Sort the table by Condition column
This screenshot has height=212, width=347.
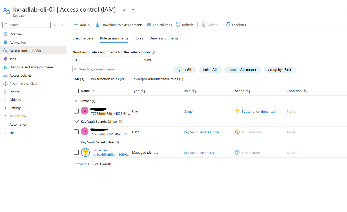[x=297, y=91]
